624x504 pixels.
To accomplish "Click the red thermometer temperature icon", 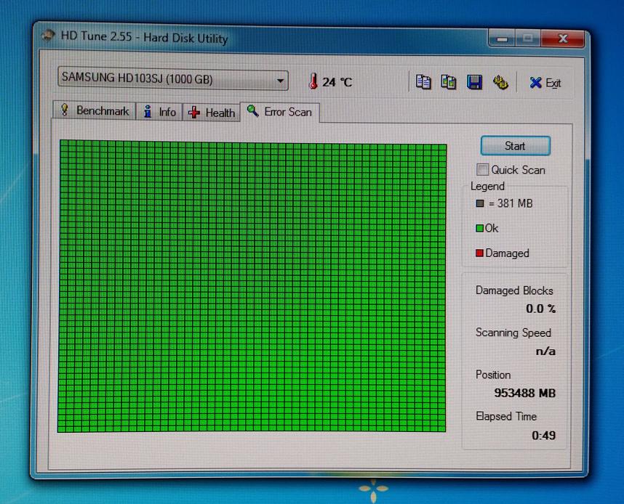I will pos(313,81).
